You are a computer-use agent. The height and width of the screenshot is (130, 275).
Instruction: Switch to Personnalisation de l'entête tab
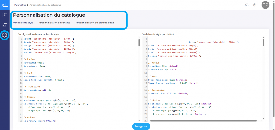(54, 23)
